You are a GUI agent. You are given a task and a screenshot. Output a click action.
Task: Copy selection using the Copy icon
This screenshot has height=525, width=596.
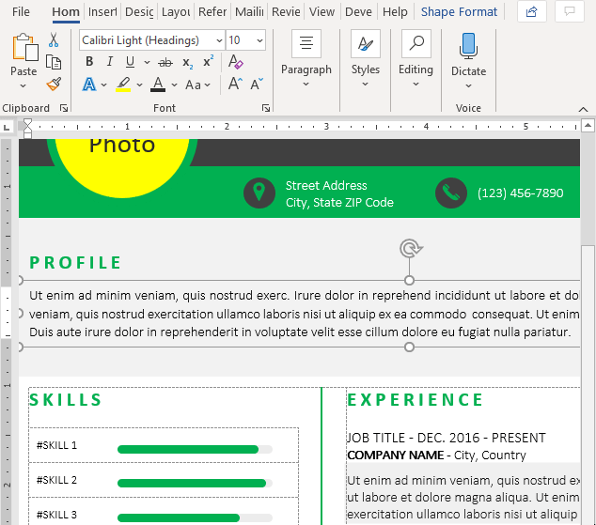[54, 62]
